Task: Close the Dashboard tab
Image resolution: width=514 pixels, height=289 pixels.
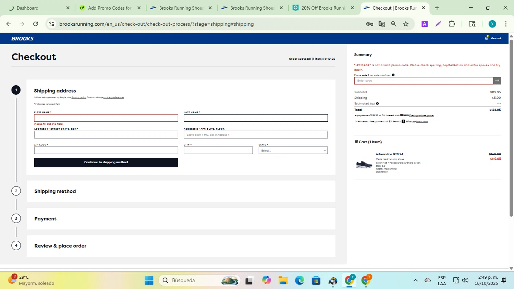Action: point(68,8)
